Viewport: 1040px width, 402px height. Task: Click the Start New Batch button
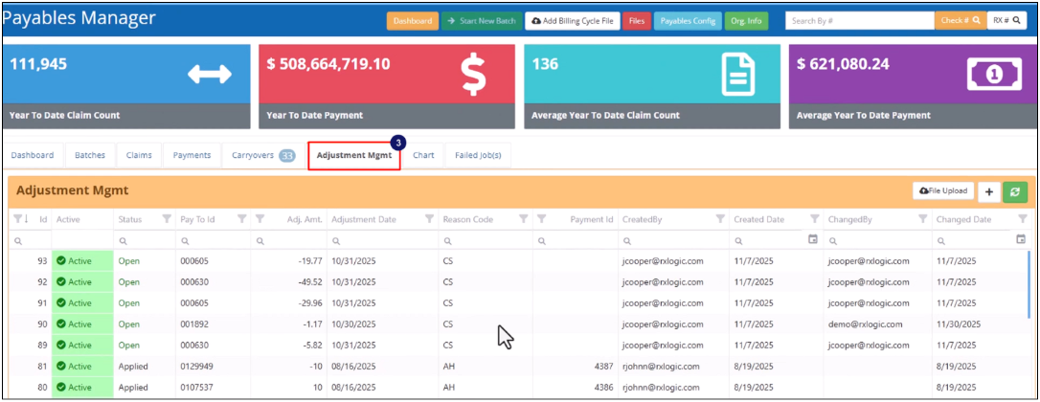(482, 20)
